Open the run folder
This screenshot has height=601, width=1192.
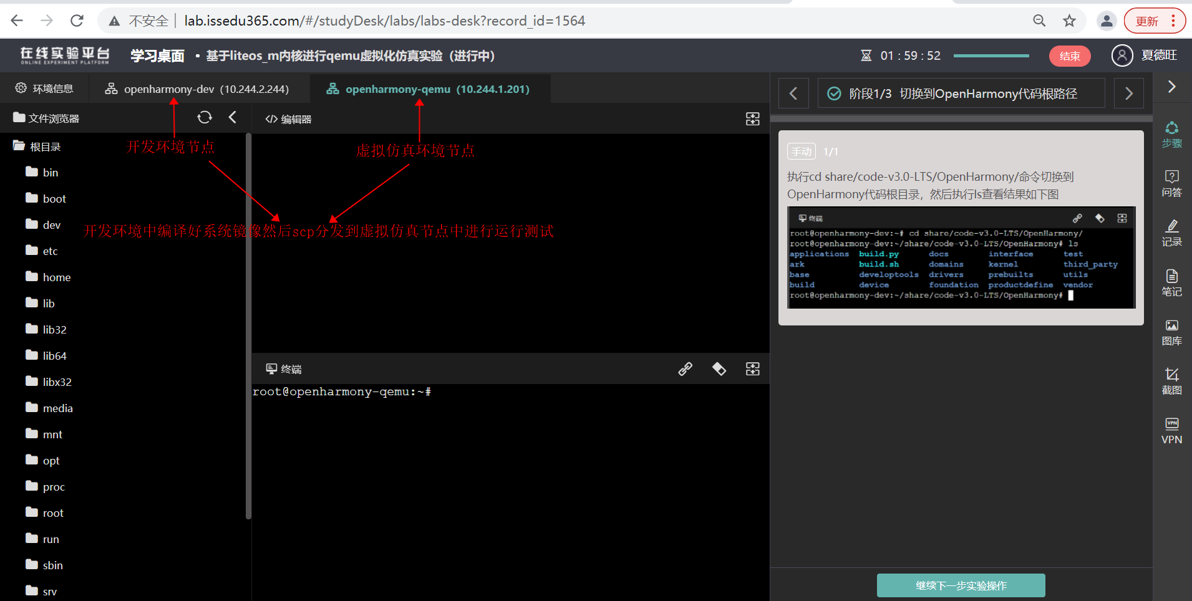pos(42,539)
